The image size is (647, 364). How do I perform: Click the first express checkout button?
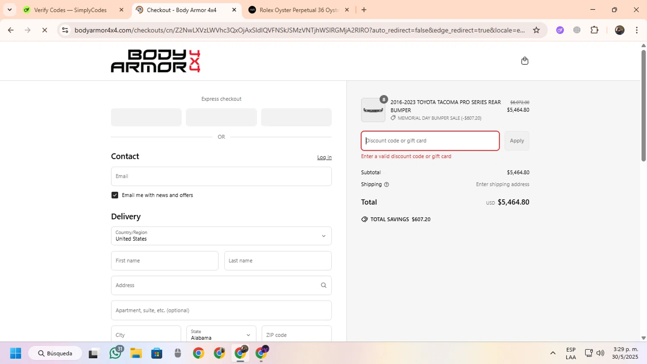(146, 117)
